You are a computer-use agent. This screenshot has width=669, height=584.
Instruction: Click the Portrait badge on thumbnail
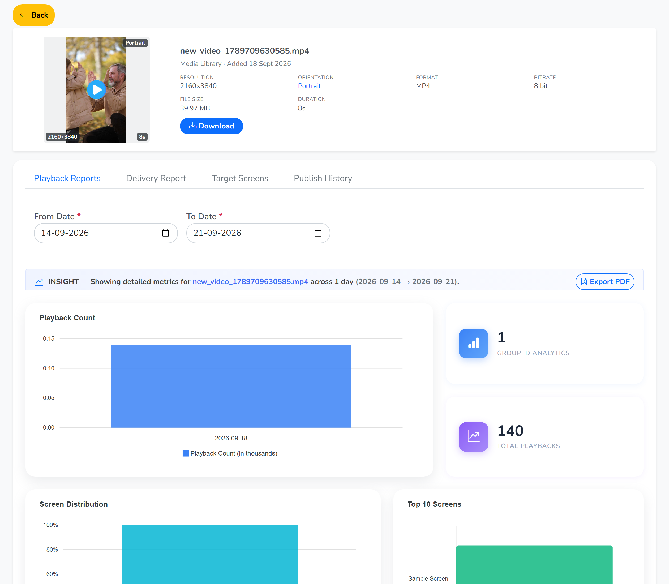click(135, 43)
